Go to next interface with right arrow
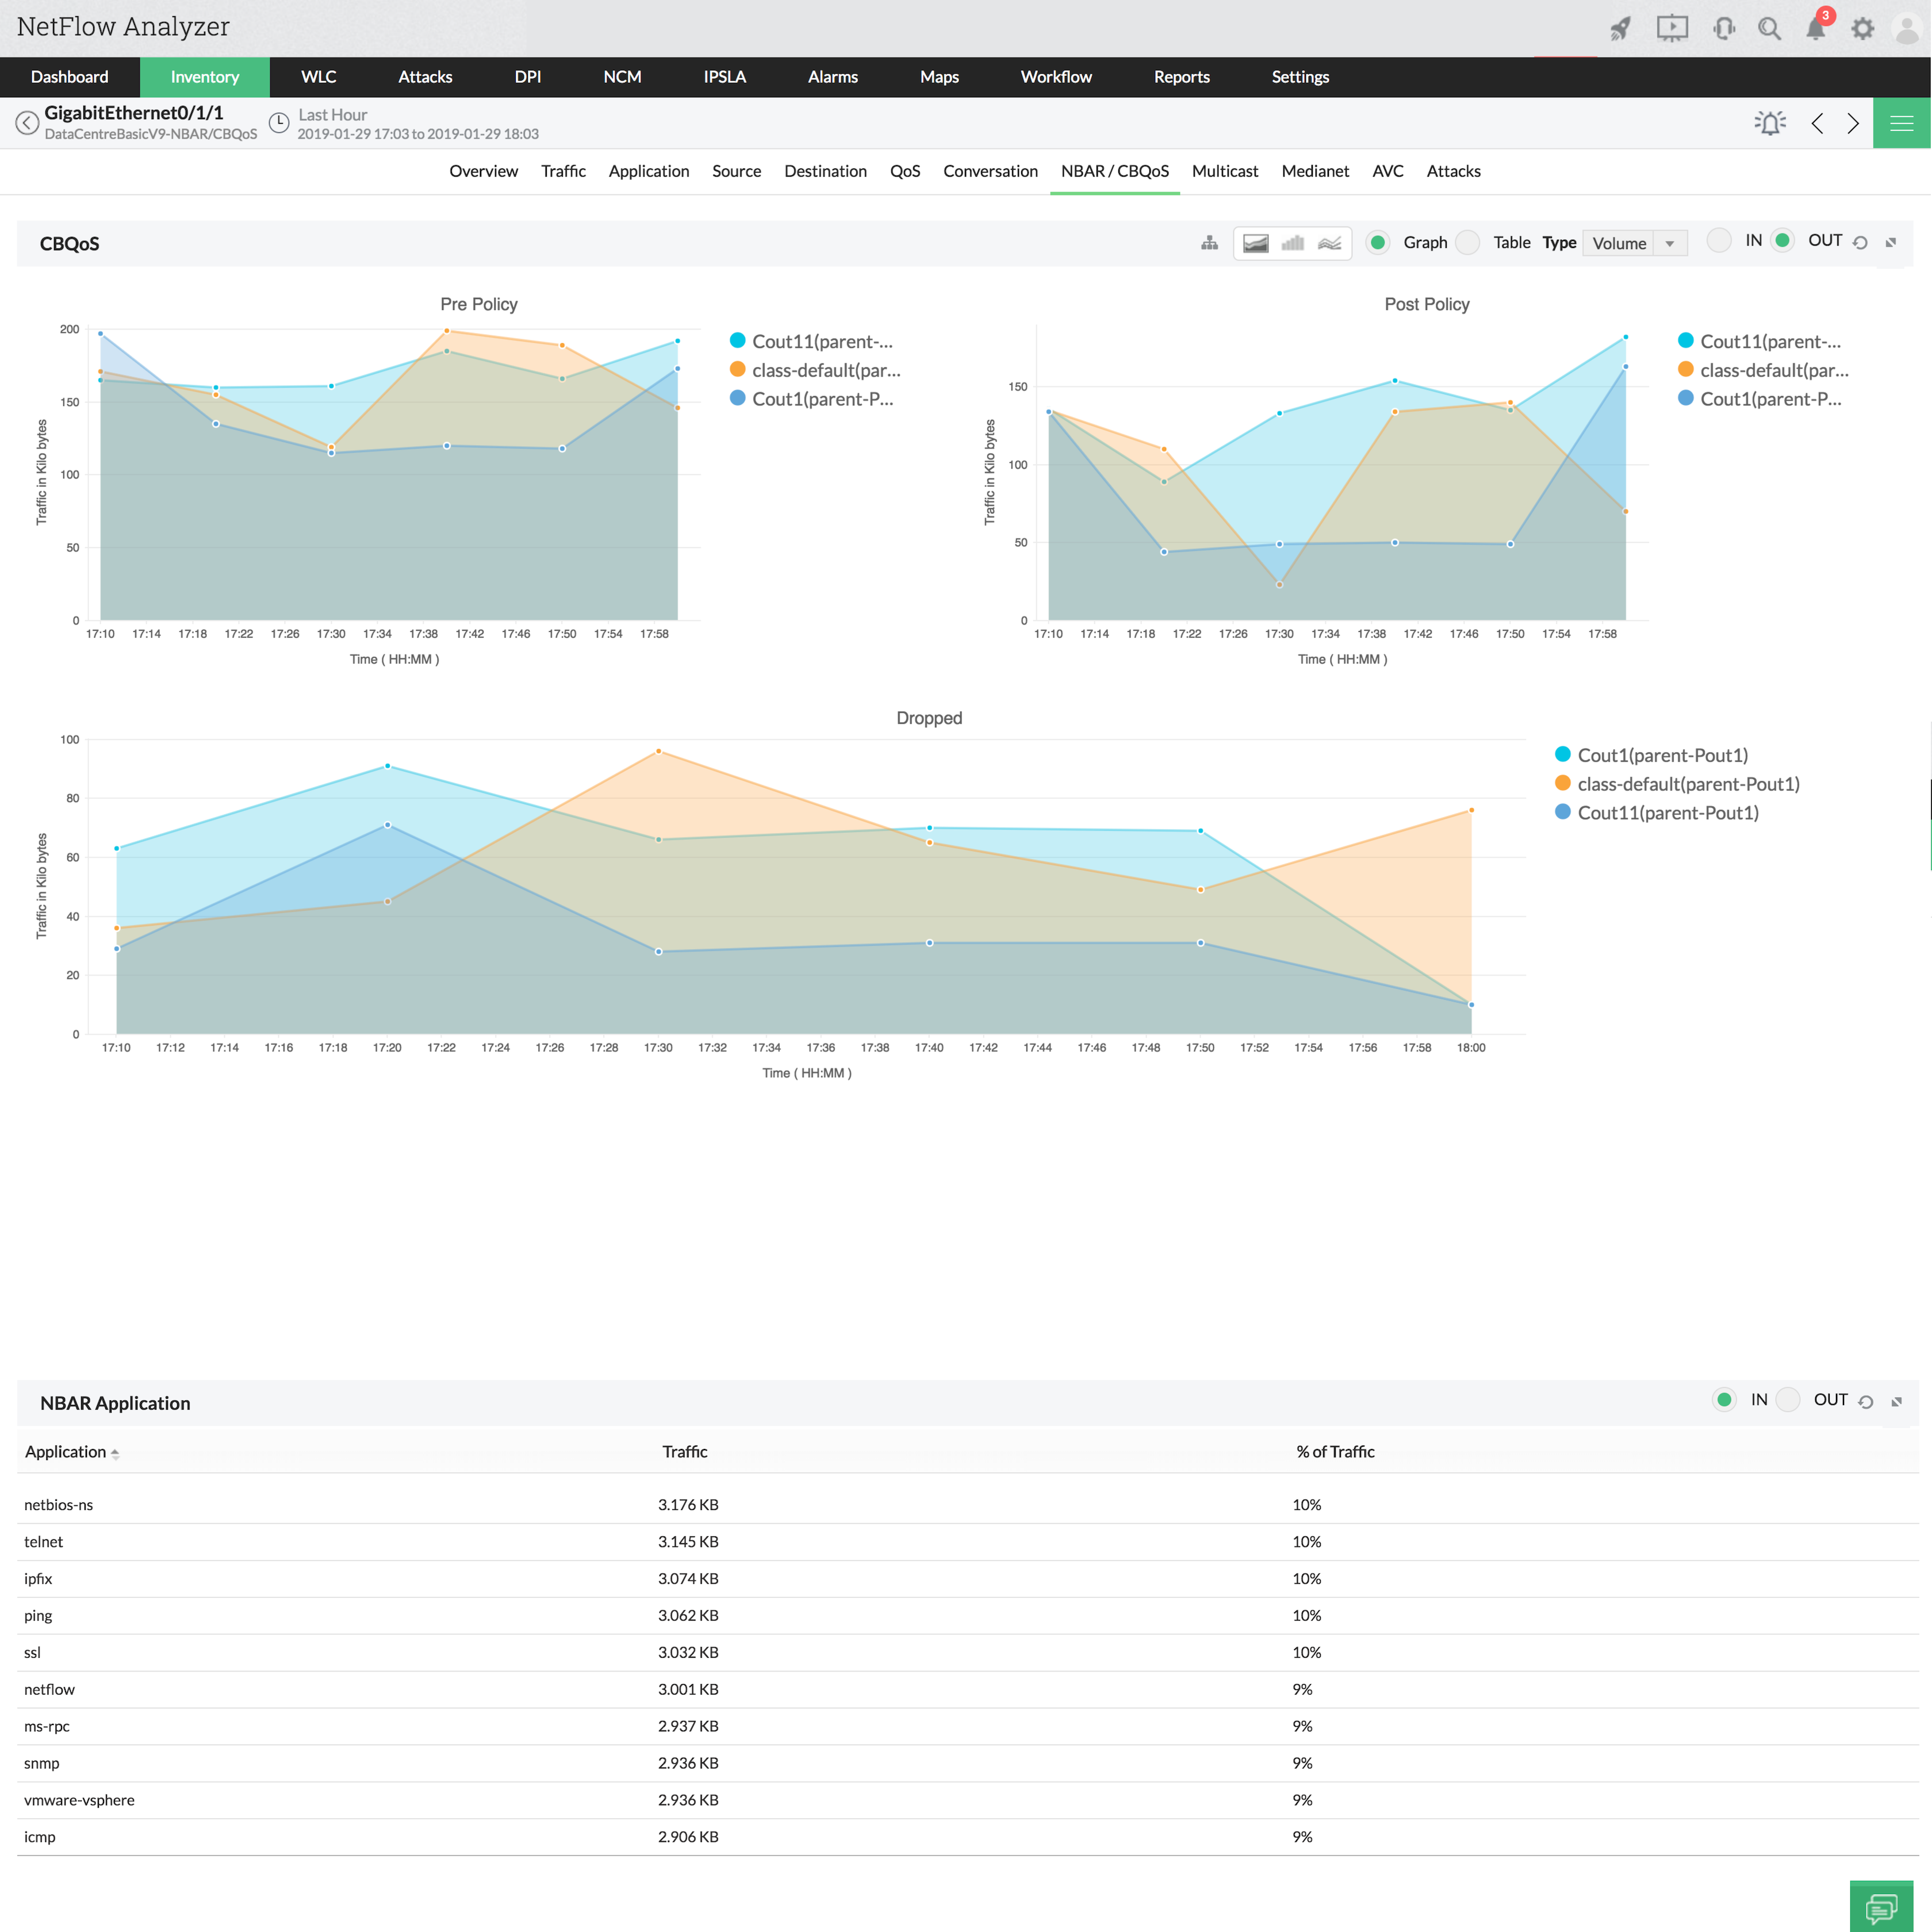Viewport: 1932px width, 1932px height. tap(1853, 123)
